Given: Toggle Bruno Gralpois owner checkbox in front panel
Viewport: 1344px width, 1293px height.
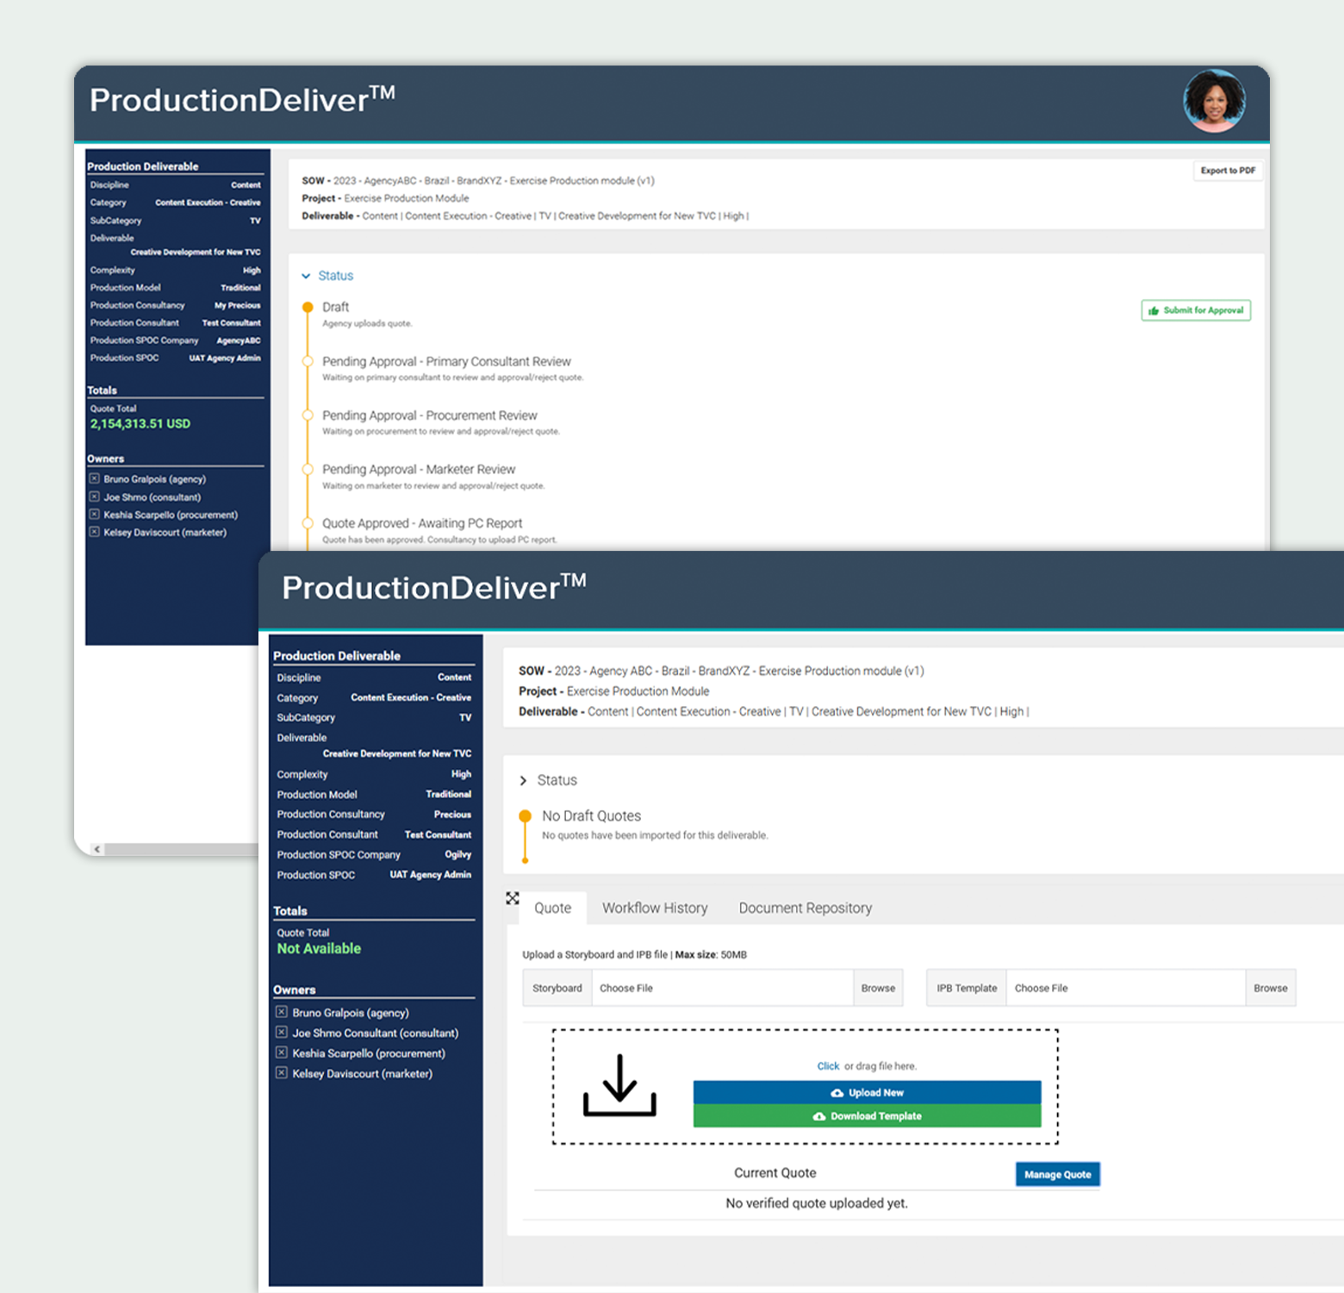Looking at the screenshot, I should click(x=282, y=1012).
